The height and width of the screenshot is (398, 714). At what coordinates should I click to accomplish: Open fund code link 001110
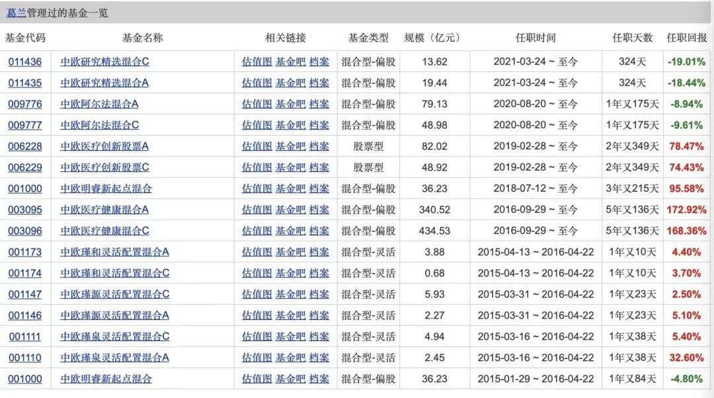click(x=25, y=358)
